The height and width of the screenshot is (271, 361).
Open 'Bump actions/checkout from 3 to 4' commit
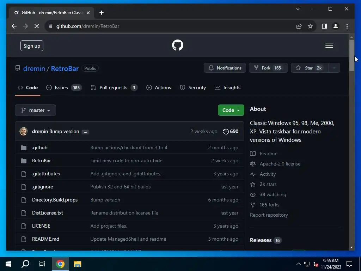point(129,148)
